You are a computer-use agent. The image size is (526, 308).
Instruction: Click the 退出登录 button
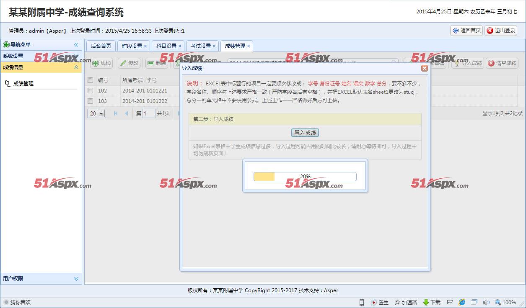(501, 31)
